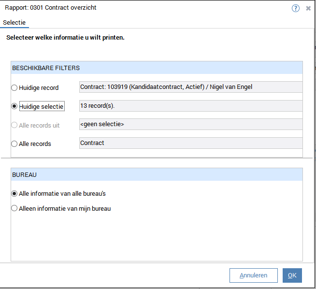Switch to the Selectie tab
The width and height of the screenshot is (316, 289).
pyautogui.click(x=14, y=23)
